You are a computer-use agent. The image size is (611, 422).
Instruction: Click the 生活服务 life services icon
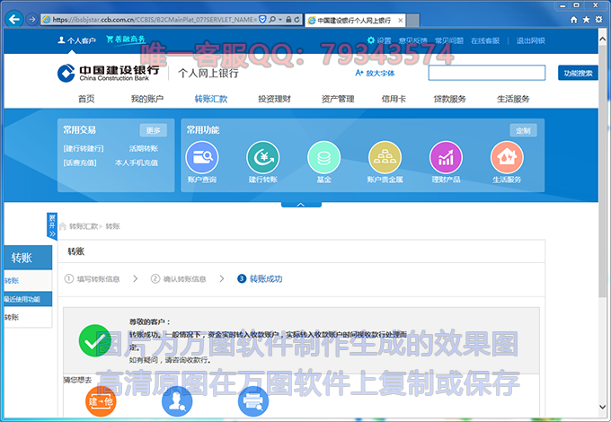point(507,158)
